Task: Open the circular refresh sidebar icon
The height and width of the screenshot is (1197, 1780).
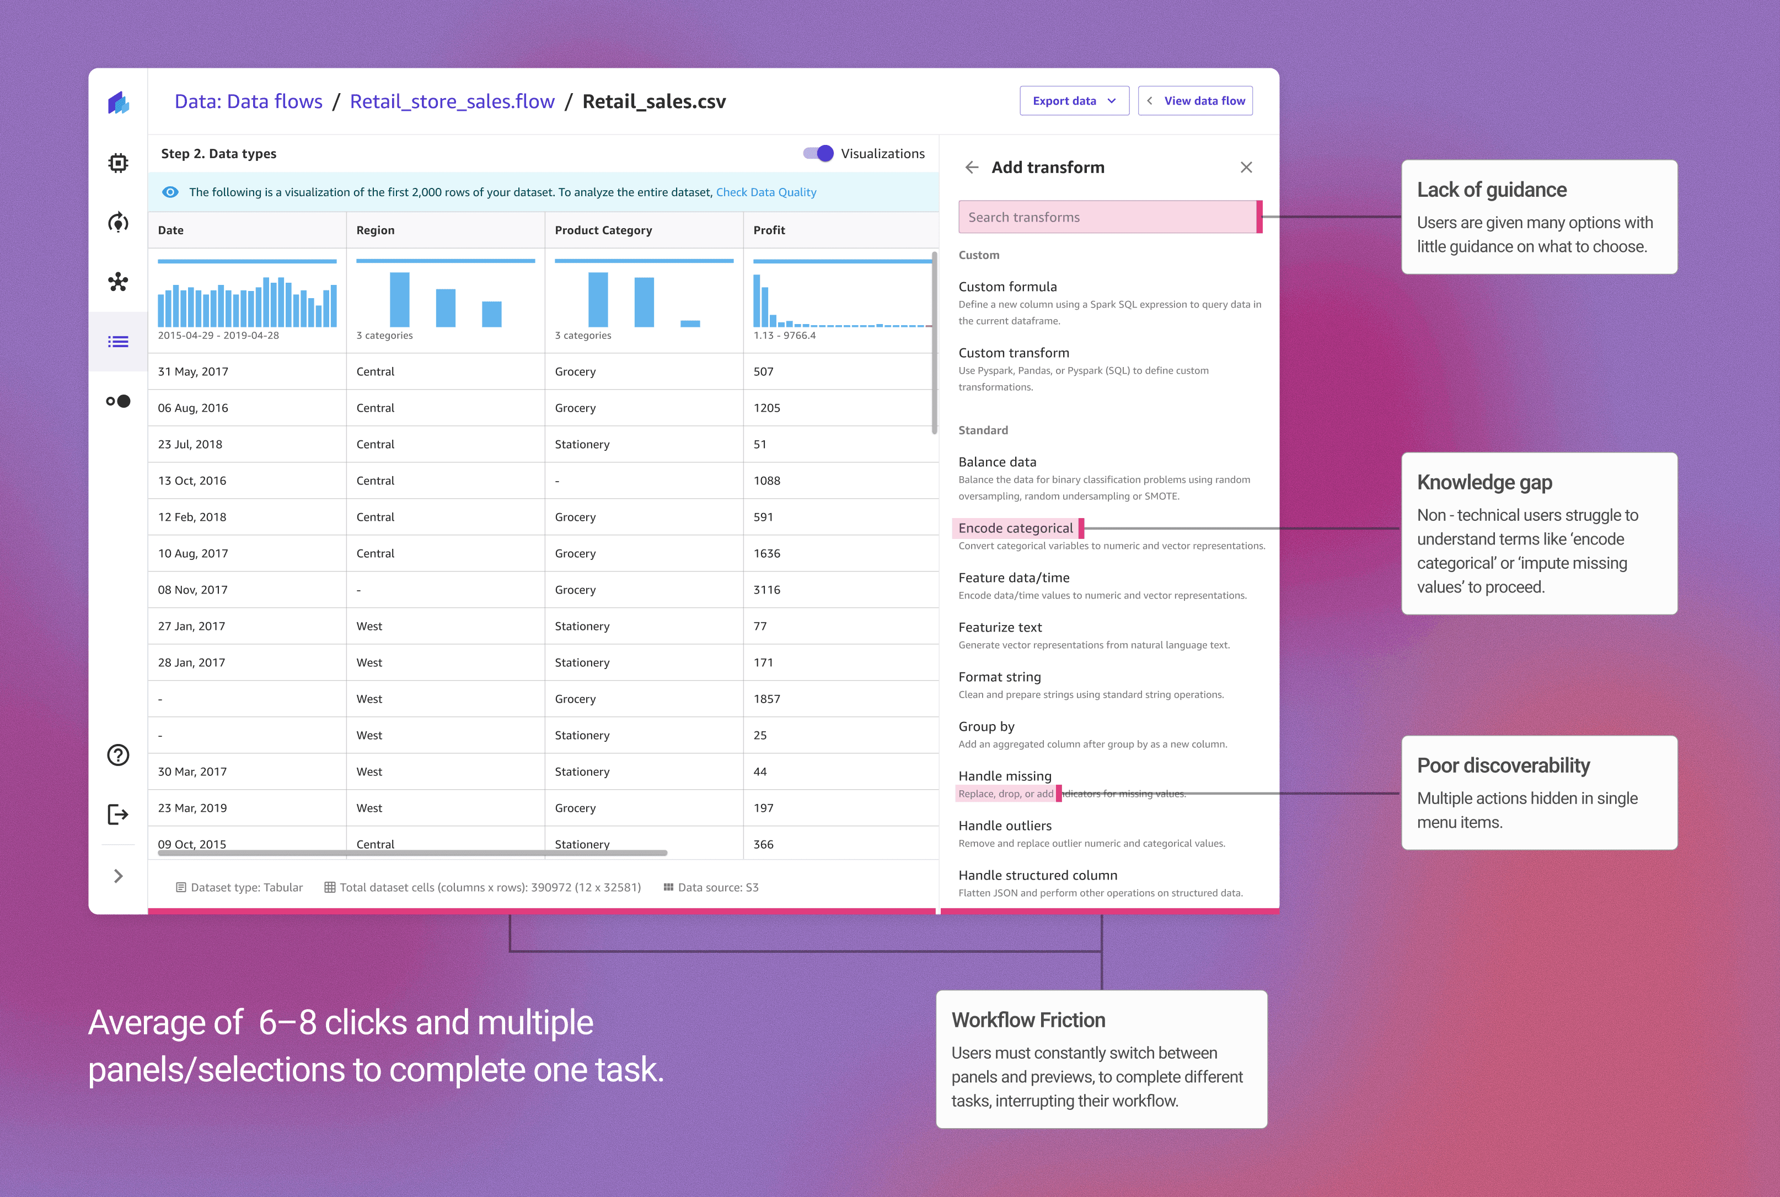Action: click(x=117, y=222)
